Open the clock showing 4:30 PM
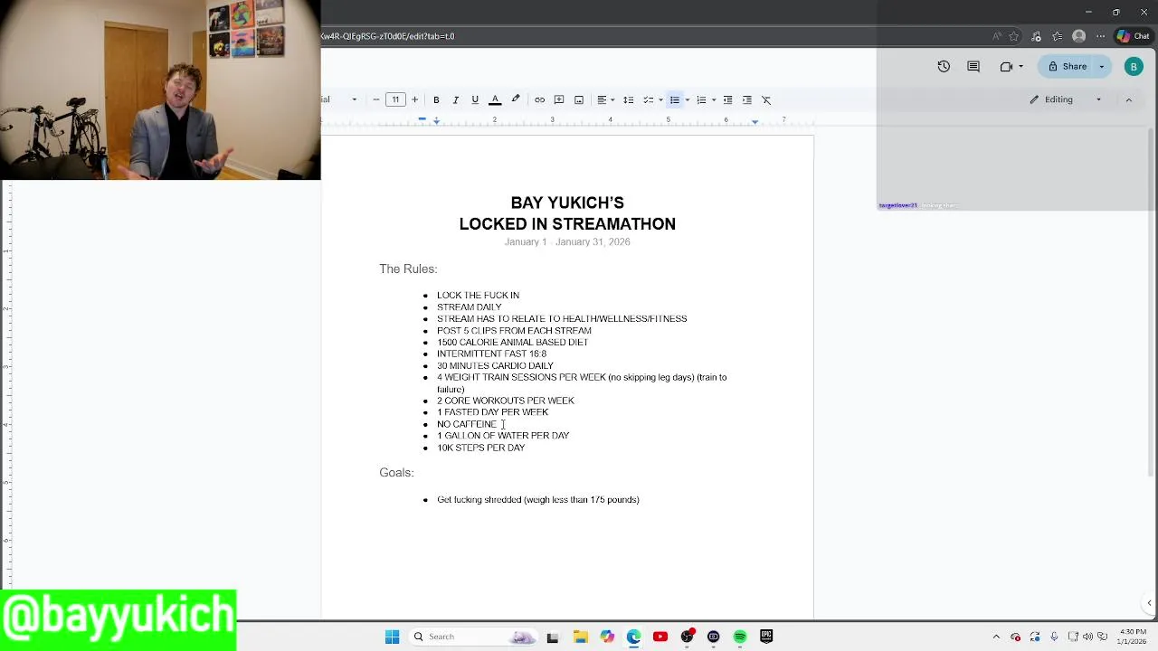Screen dimensions: 1158x651 pyautogui.click(x=1133, y=637)
